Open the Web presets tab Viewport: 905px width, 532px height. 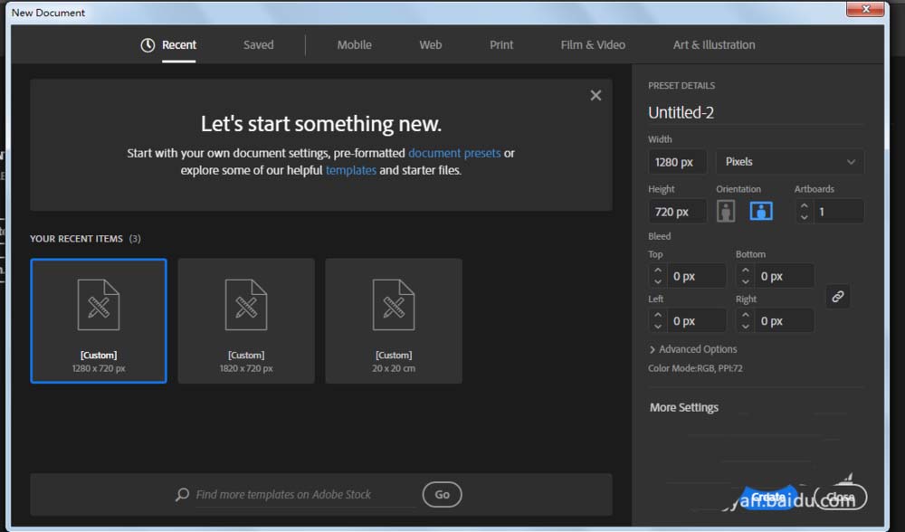pos(431,45)
